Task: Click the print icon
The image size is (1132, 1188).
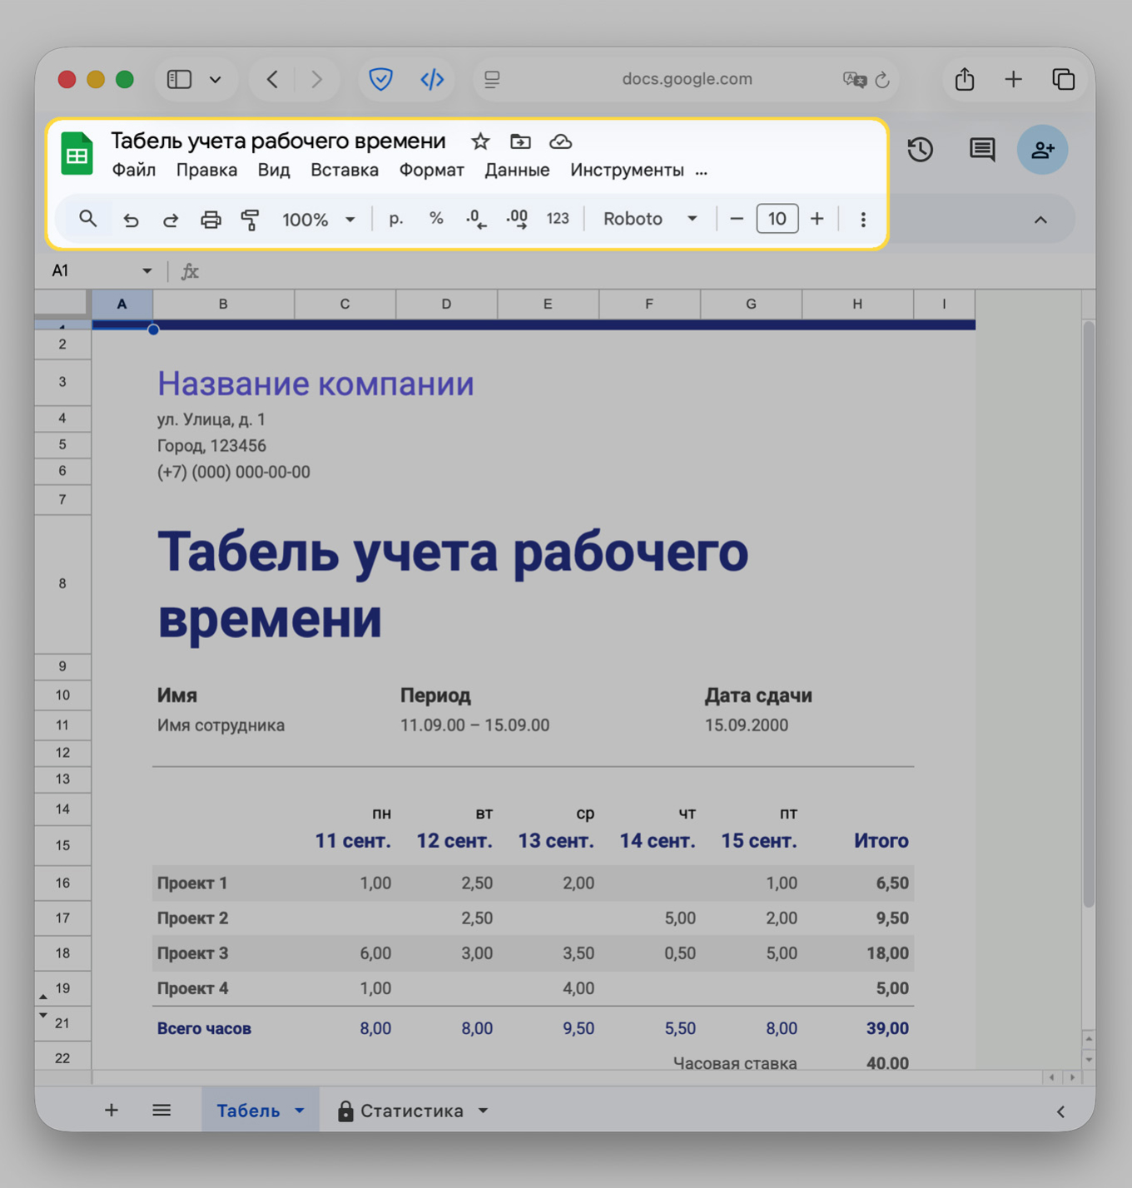Action: tap(211, 219)
